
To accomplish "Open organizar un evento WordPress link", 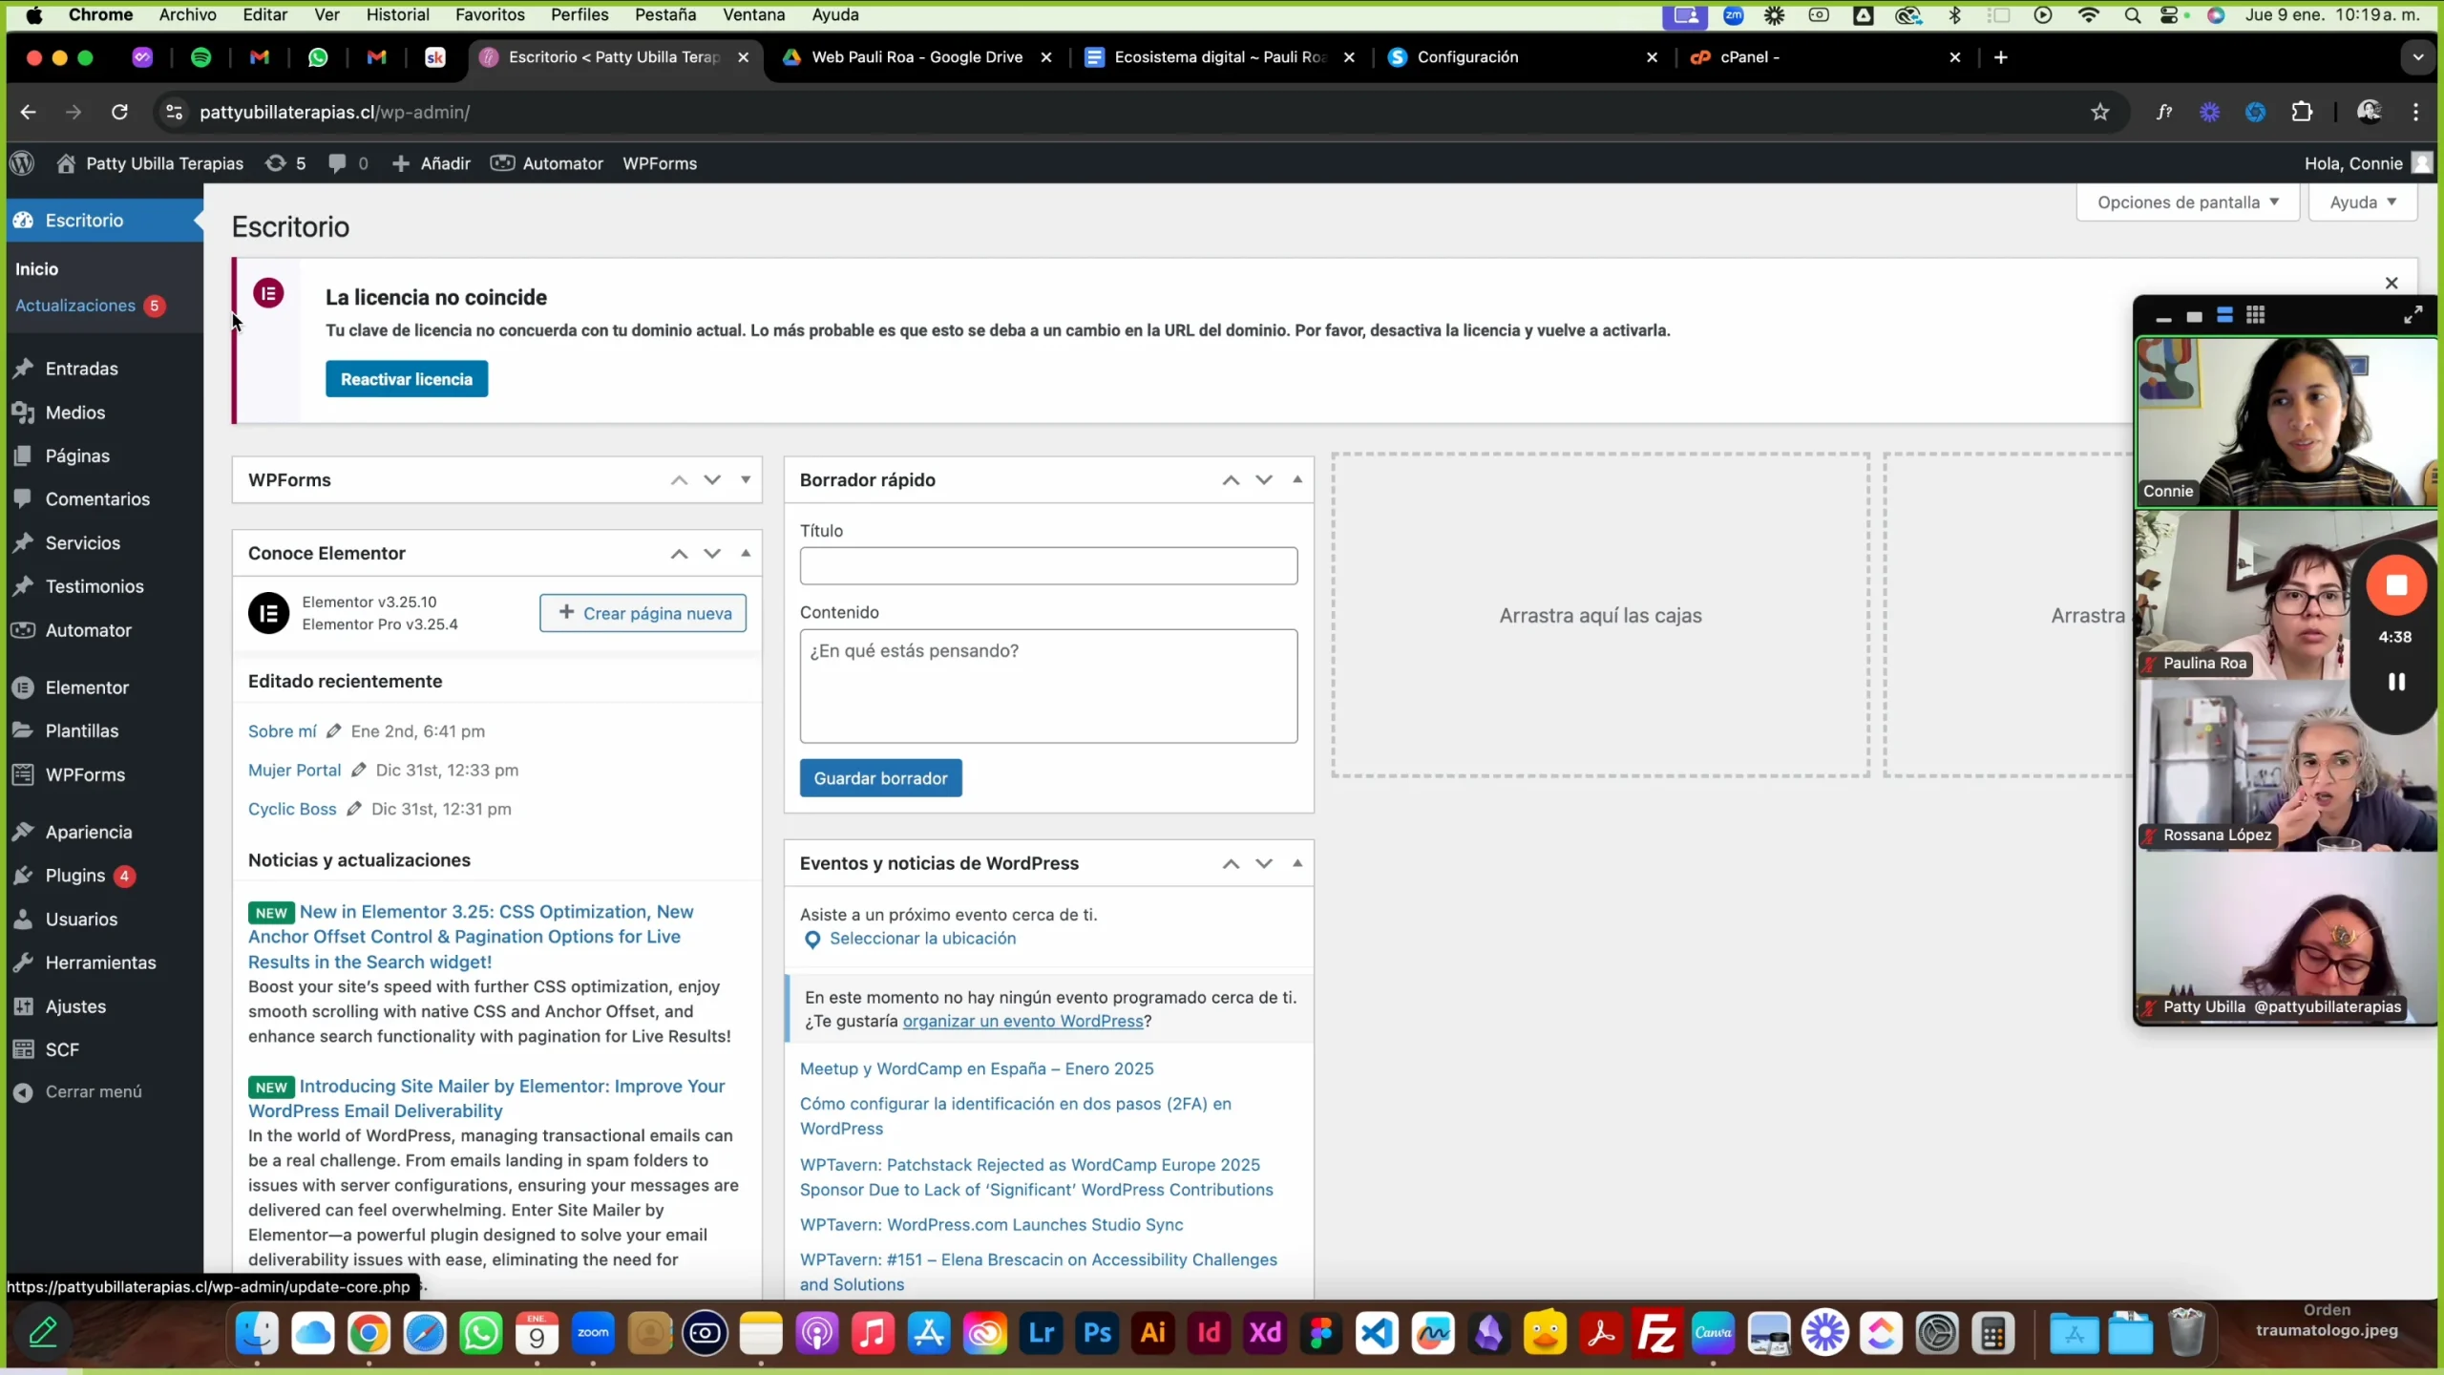I will (1022, 1021).
